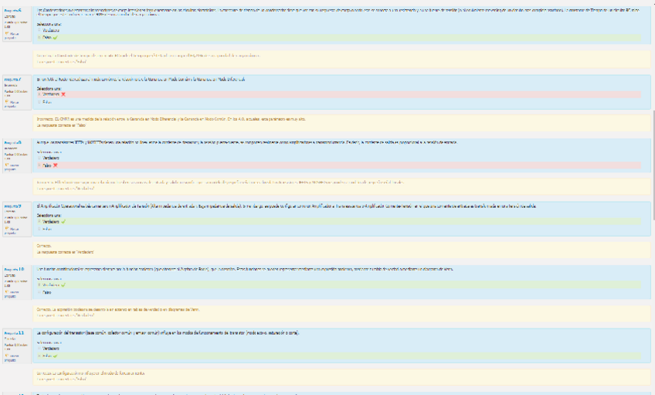This screenshot has width=655, height=395.
Task: Click the Pregunta 8 number label
Action: pyautogui.click(x=12, y=142)
